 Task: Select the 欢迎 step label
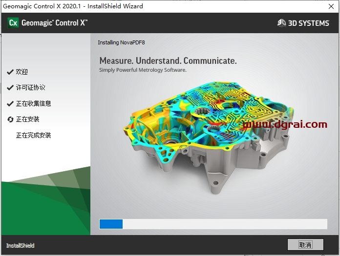coord(21,72)
